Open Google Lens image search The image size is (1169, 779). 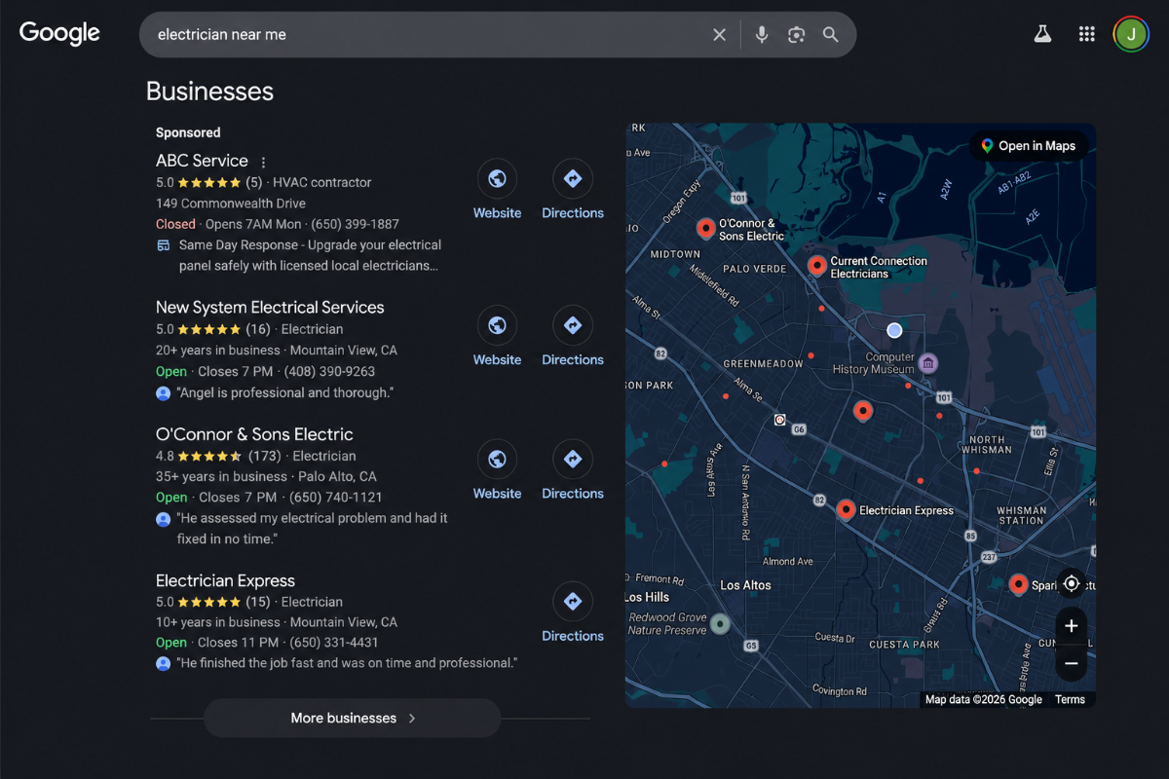coord(796,35)
